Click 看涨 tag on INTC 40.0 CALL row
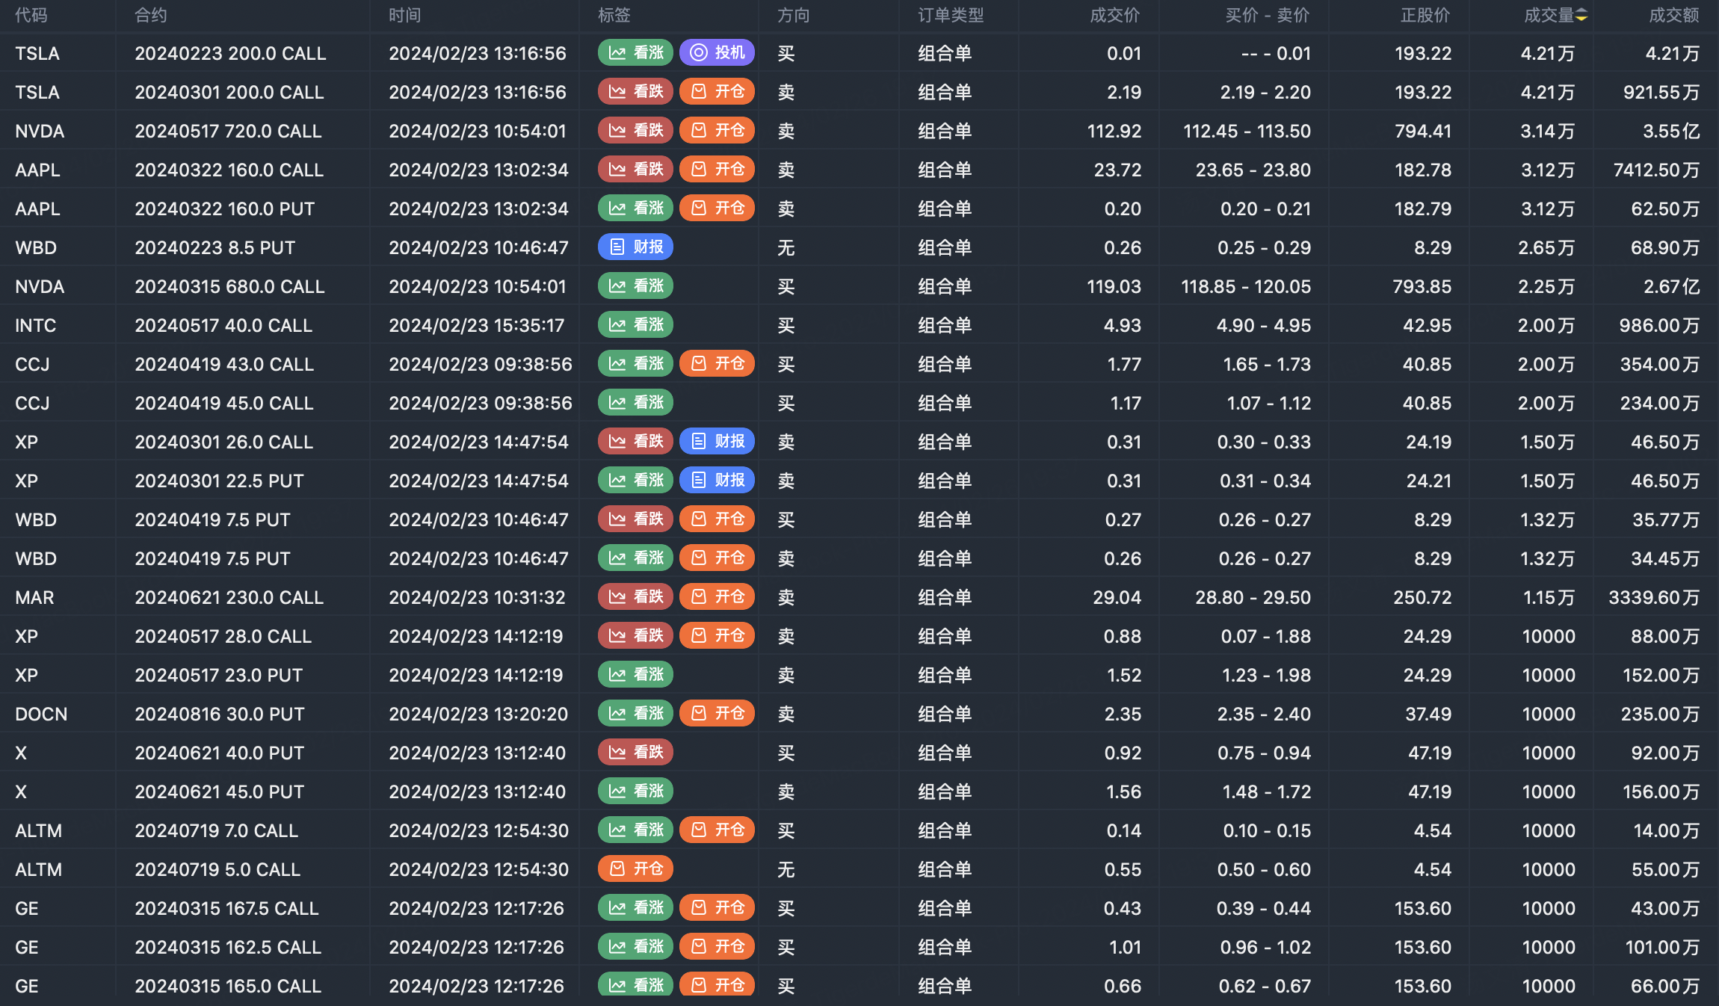Image resolution: width=1719 pixels, height=1006 pixels. (635, 324)
